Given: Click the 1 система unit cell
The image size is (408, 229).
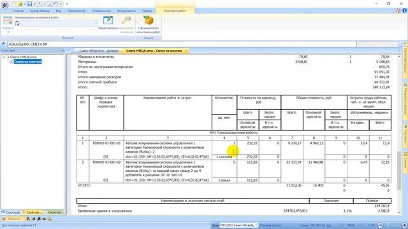Looking at the screenshot, I should click(224, 157).
